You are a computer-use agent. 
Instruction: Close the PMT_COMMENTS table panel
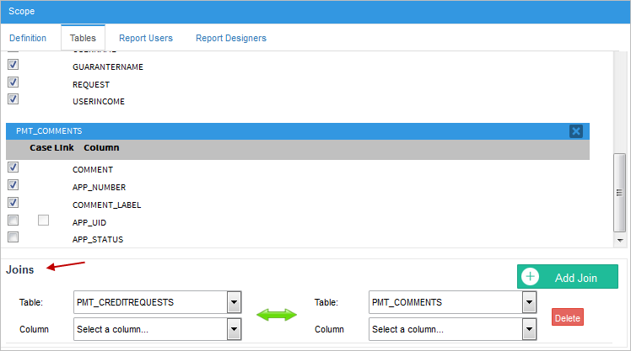[576, 131]
